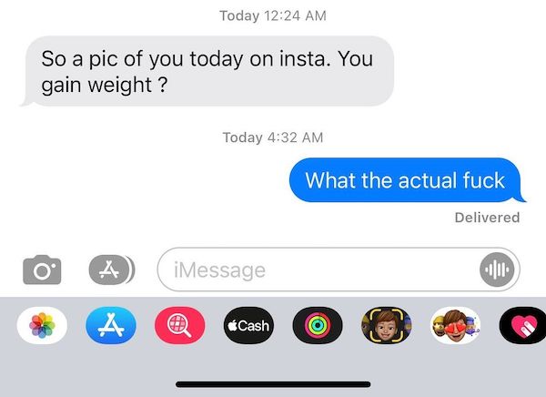Image resolution: width=546 pixels, height=397 pixels.
Task: Open the camera from the message bar
Action: [42, 270]
